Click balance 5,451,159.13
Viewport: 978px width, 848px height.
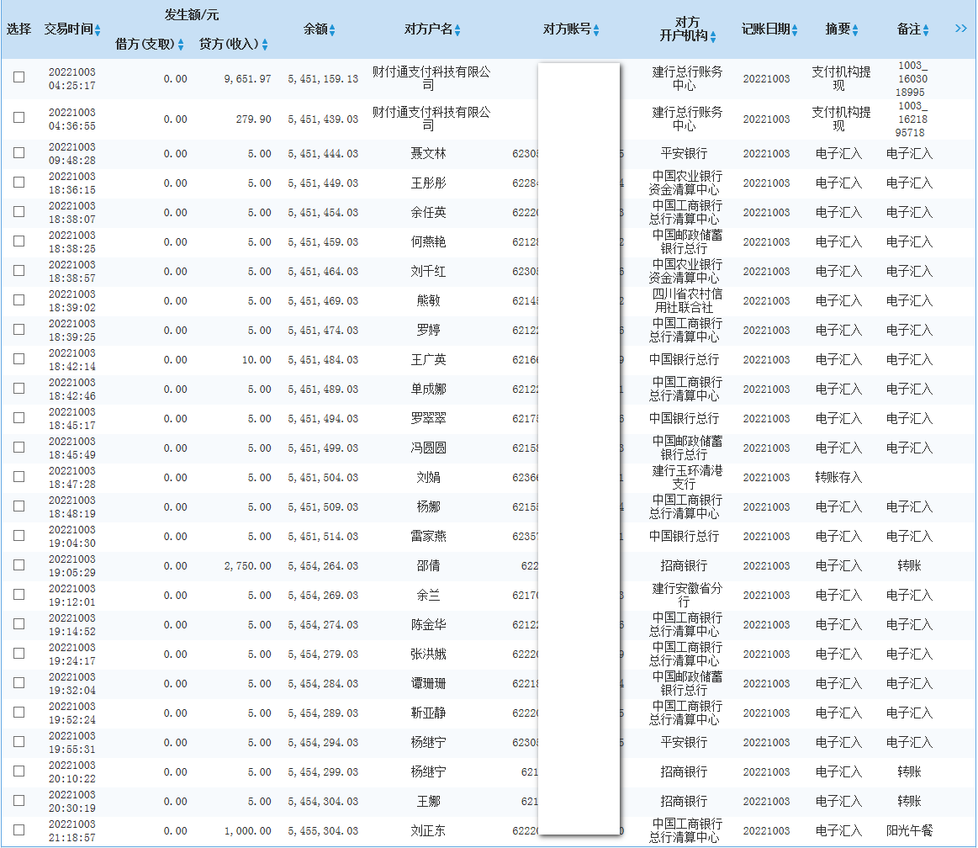[323, 79]
